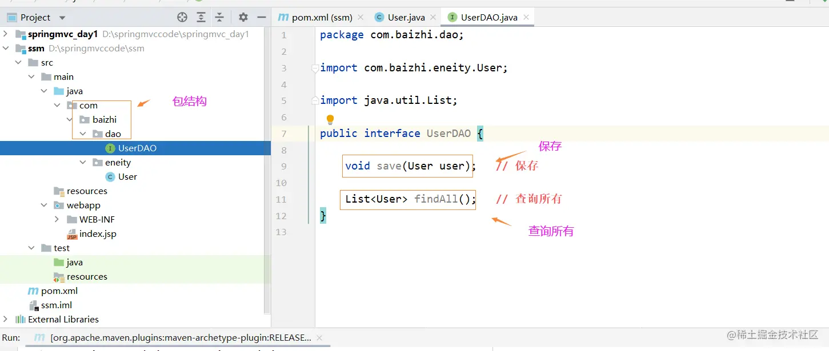Click the JSP file icon beside index.jsp
Viewport: 829px width, 351px height.
pyautogui.click(x=72, y=235)
